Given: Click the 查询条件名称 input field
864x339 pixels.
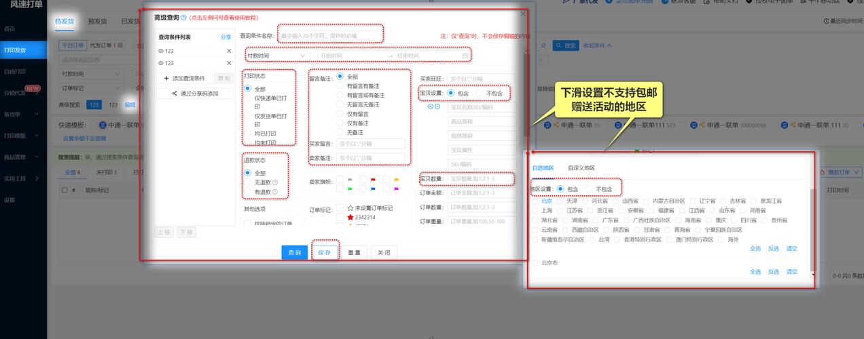Looking at the screenshot, I should (x=331, y=35).
